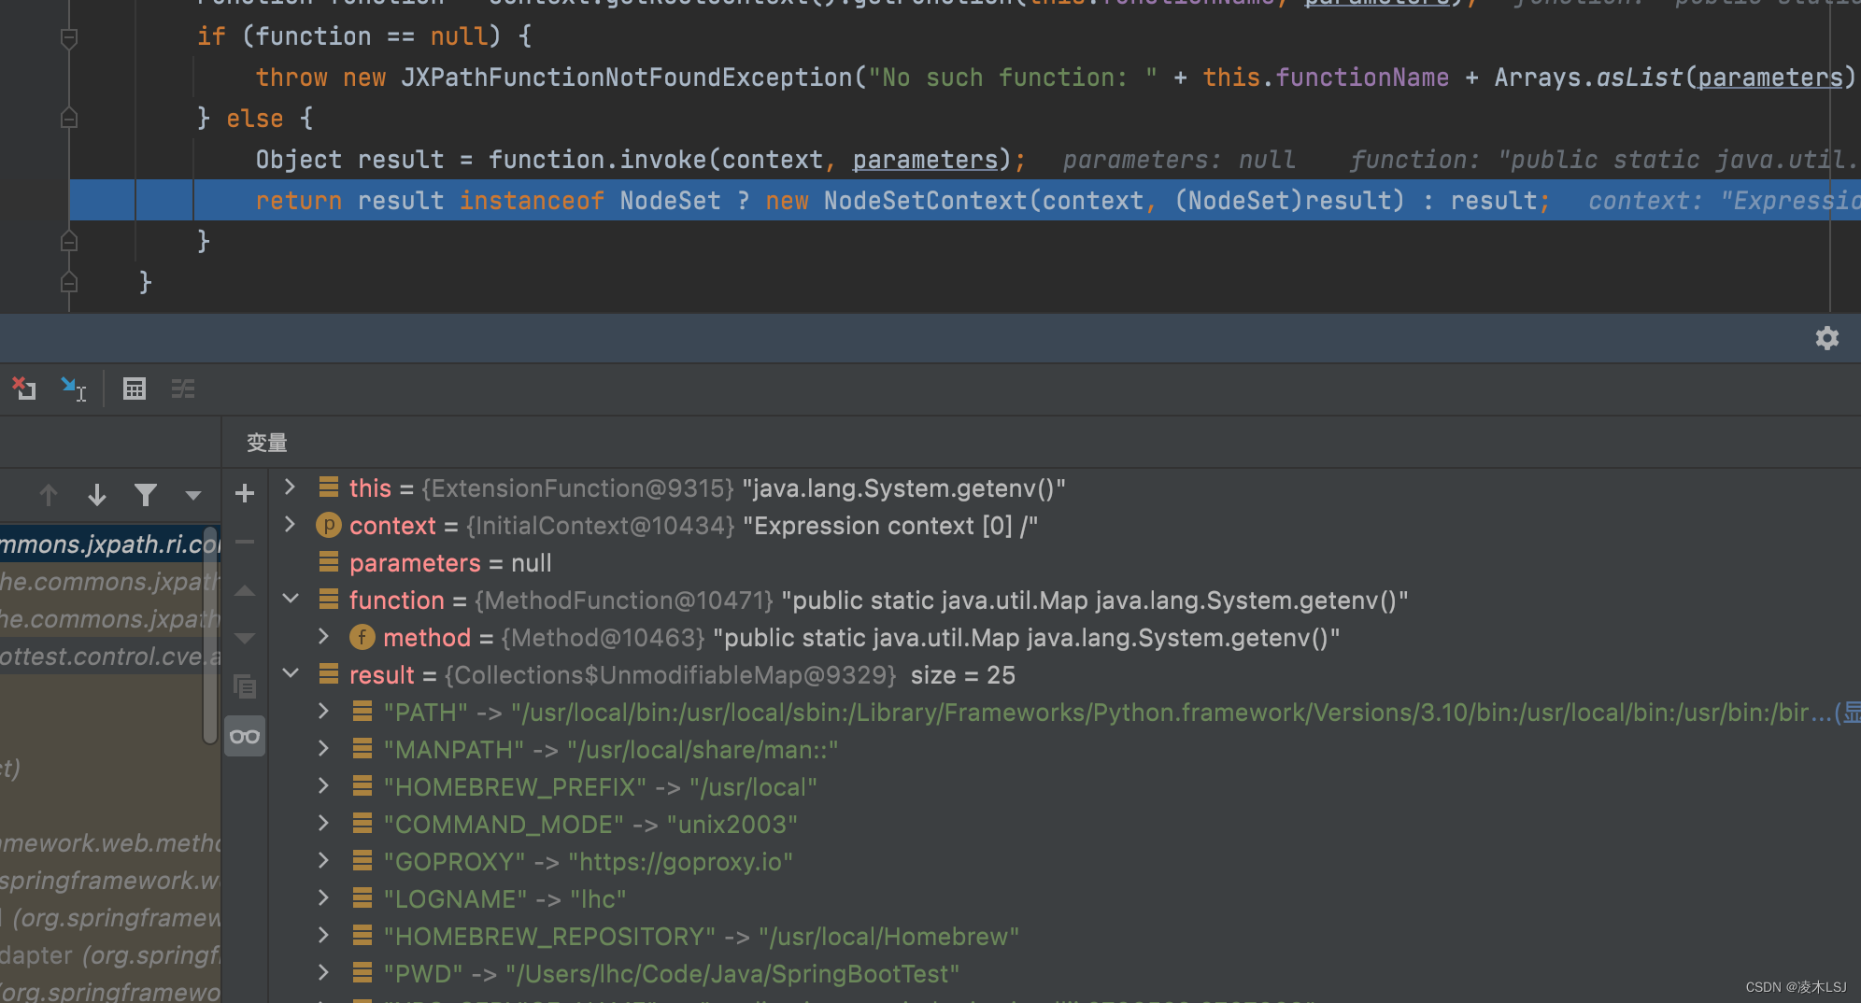This screenshot has height=1003, width=1861.
Task: Click 'throw new JXPathFunctionNotFoundException' code line
Action: [x=1056, y=78]
